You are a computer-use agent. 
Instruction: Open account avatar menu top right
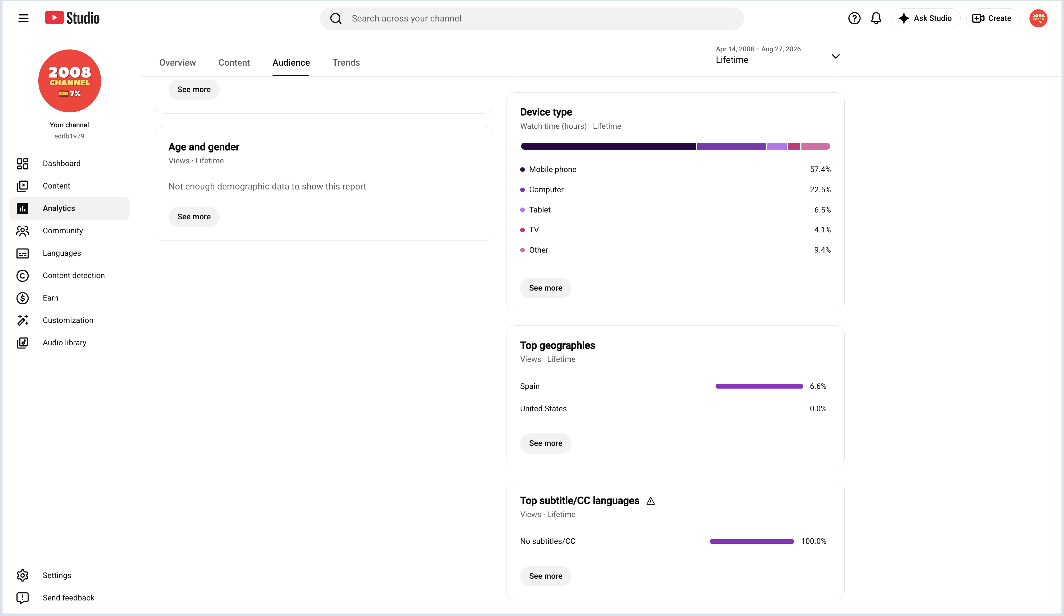(1038, 18)
